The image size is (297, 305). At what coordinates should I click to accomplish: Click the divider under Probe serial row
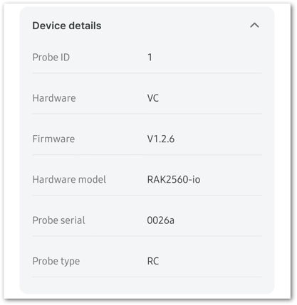pyautogui.click(x=147, y=236)
